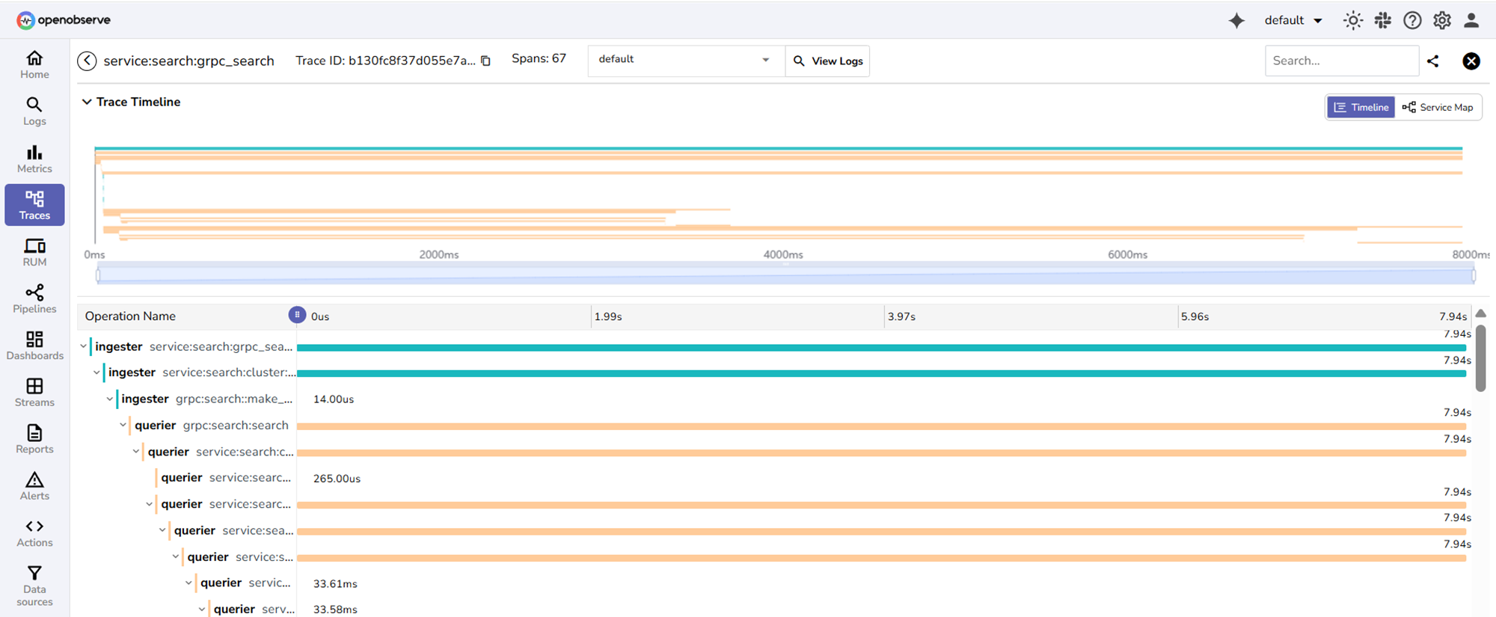Screen dimensions: 1496x617
Task: Go back using the back arrow icon
Action: (87, 61)
